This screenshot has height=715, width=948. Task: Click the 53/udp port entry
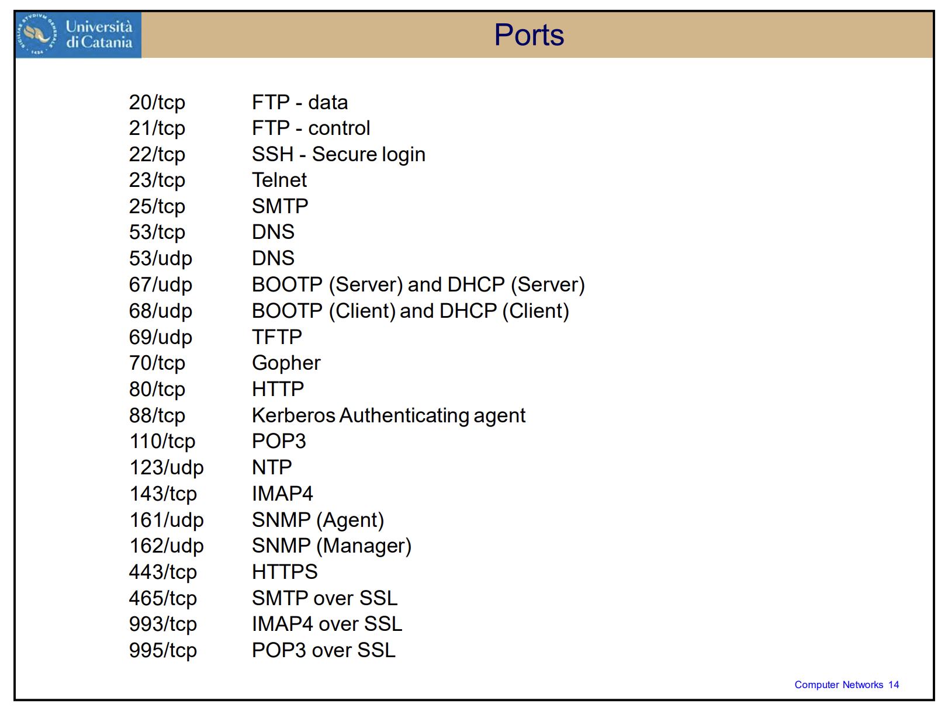click(160, 258)
